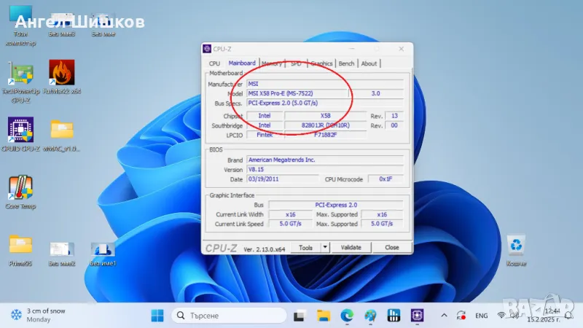The height and width of the screenshot is (328, 583).
Task: Launch Core Temp from the desktop
Action: (x=20, y=188)
